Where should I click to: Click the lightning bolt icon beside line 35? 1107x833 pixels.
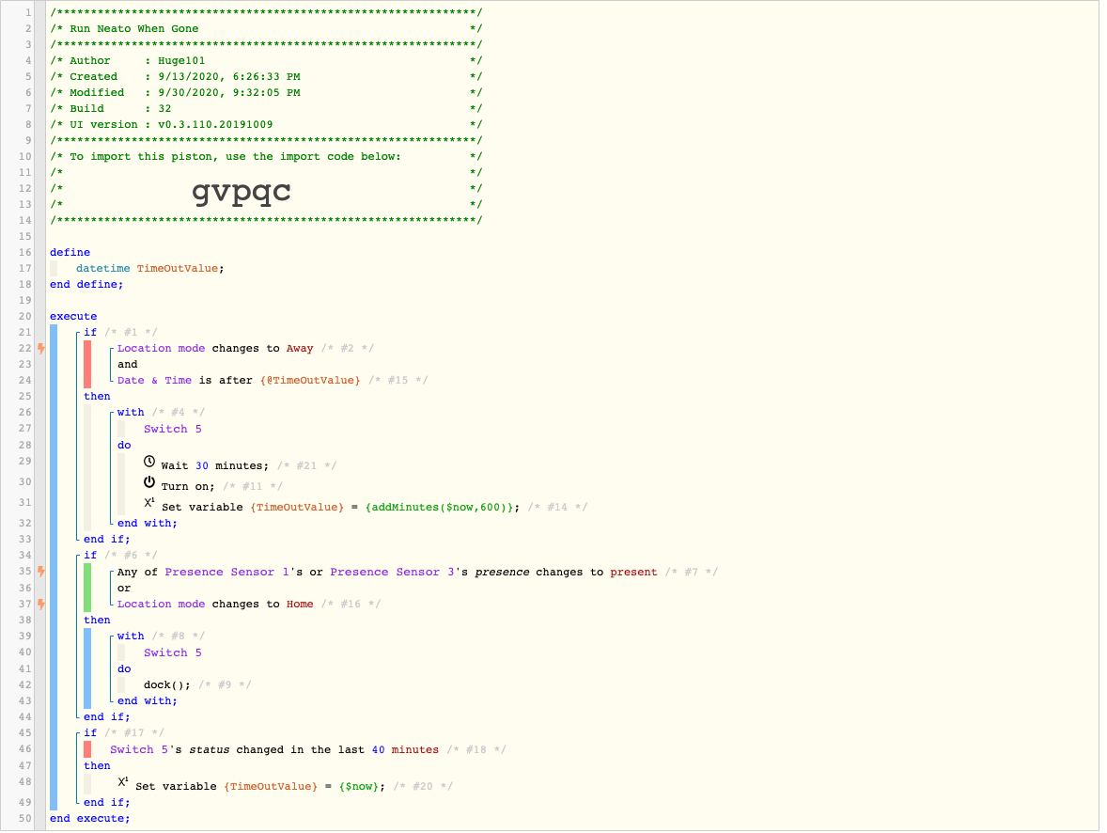click(x=41, y=572)
